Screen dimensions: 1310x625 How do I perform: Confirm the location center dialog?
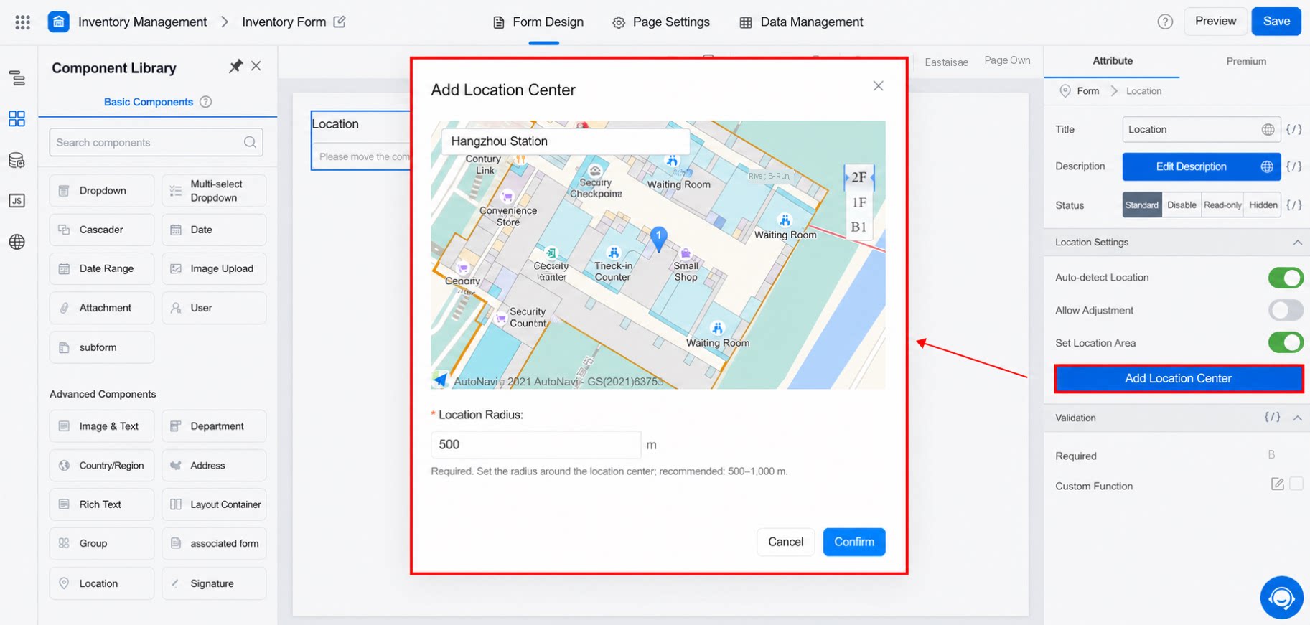click(x=854, y=542)
